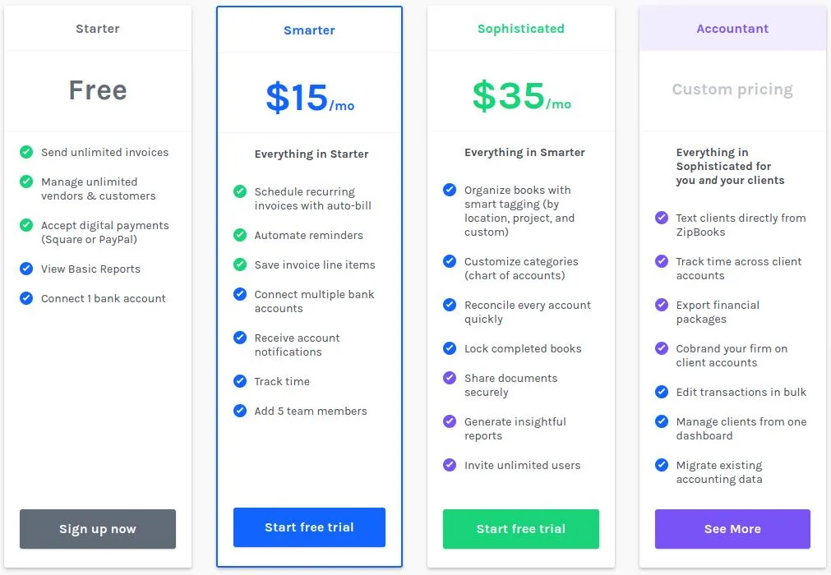The height and width of the screenshot is (575, 831).
Task: Click the purple See More button
Action: (732, 529)
